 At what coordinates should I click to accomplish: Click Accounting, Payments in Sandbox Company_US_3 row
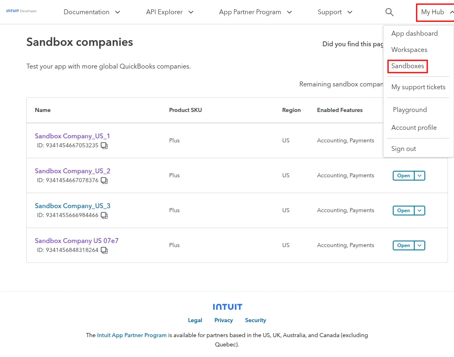(x=345, y=211)
